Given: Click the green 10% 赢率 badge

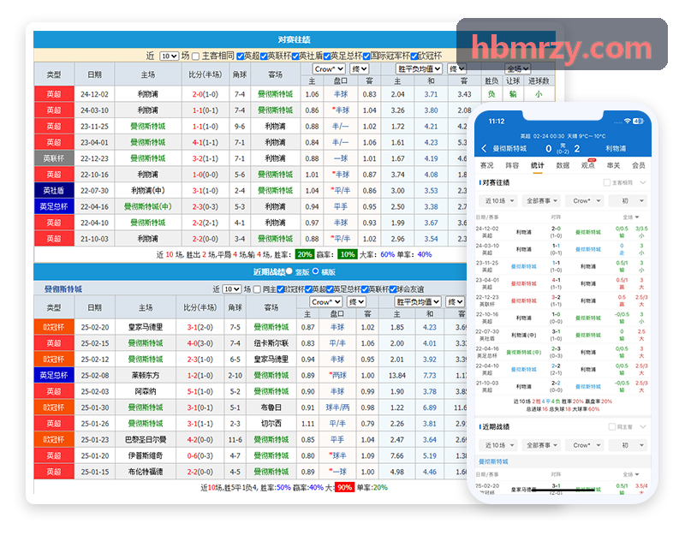Looking at the screenshot, I should pyautogui.click(x=348, y=254).
